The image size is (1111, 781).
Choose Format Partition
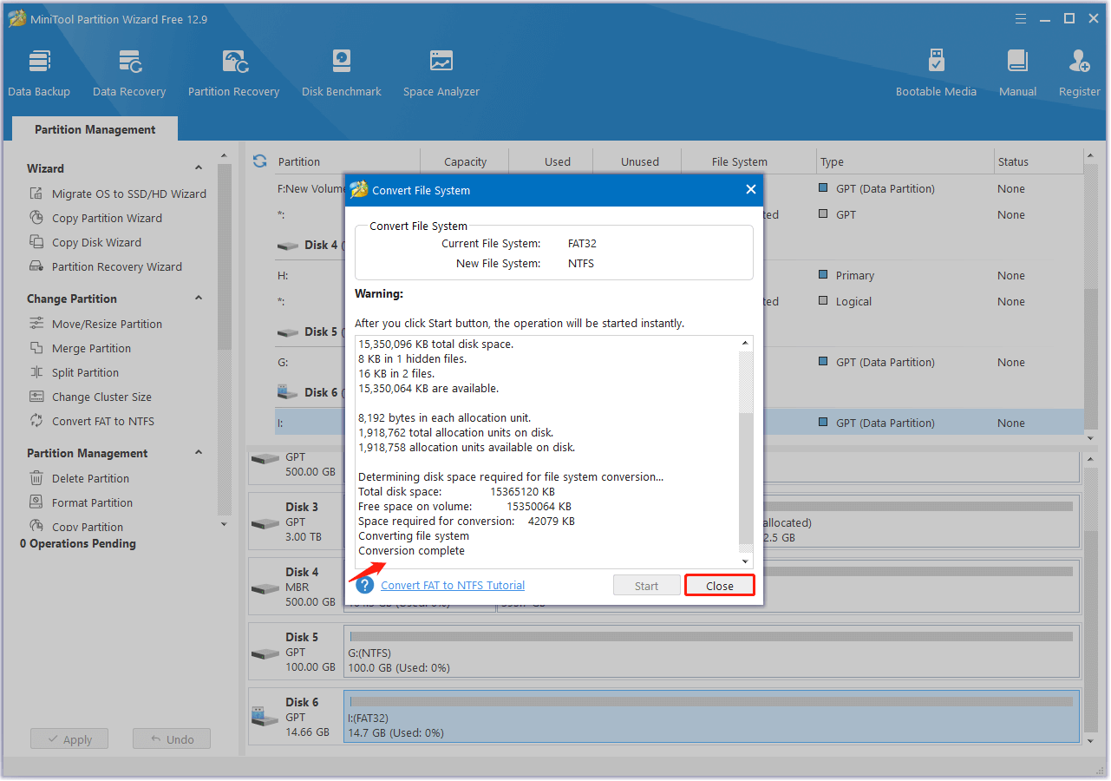(92, 502)
